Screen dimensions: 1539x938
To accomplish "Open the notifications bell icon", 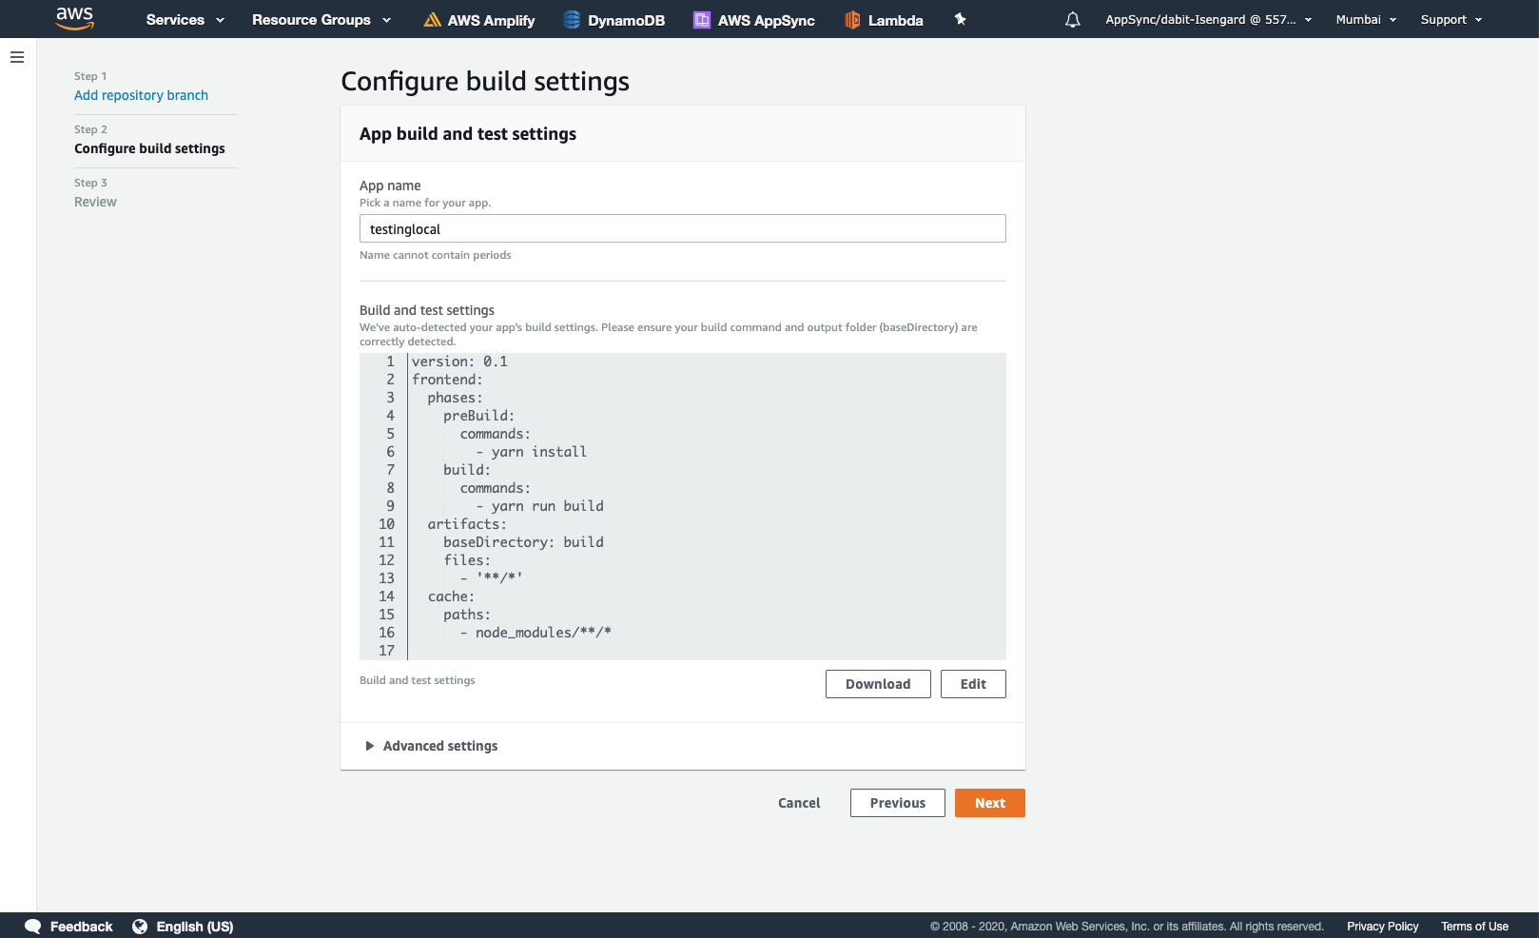I will pos(1073,19).
